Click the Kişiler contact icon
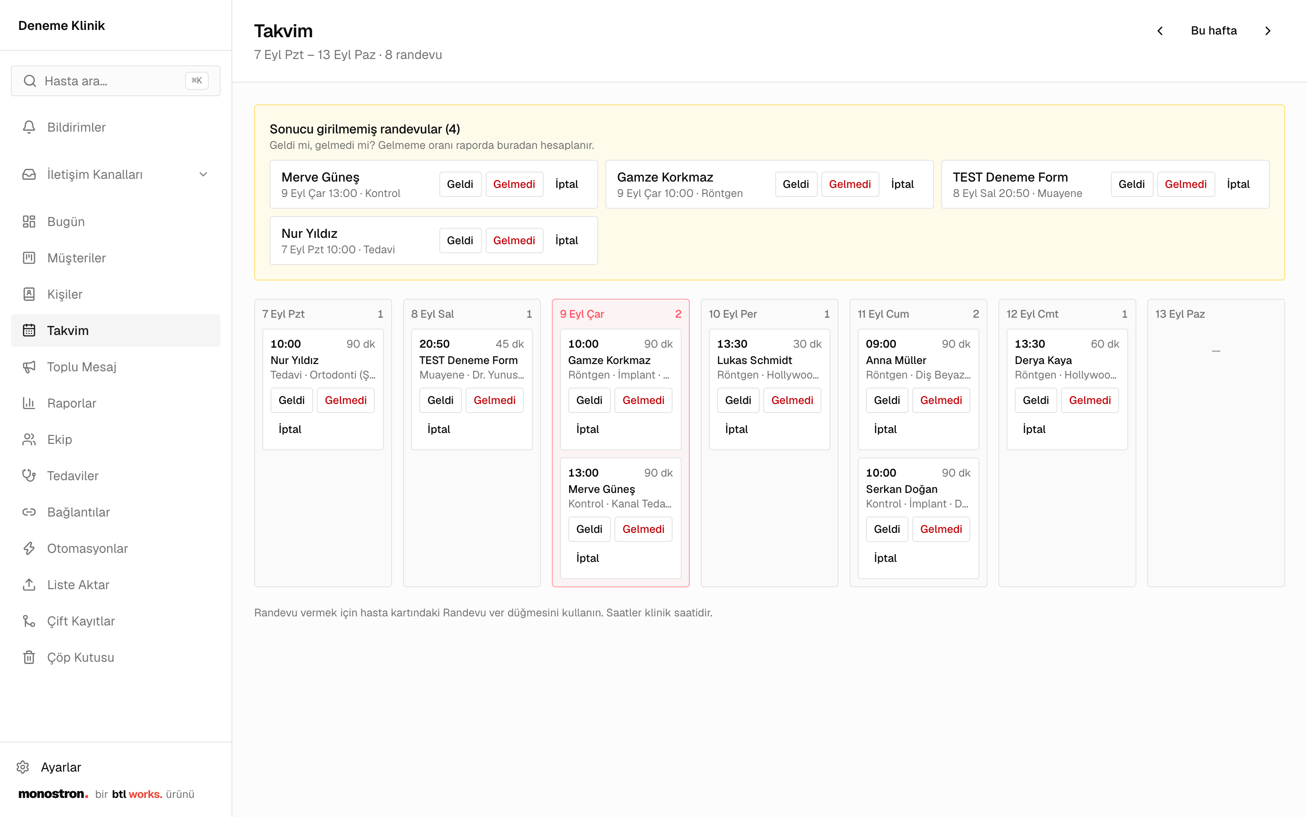The height and width of the screenshot is (817, 1307). [x=29, y=294]
